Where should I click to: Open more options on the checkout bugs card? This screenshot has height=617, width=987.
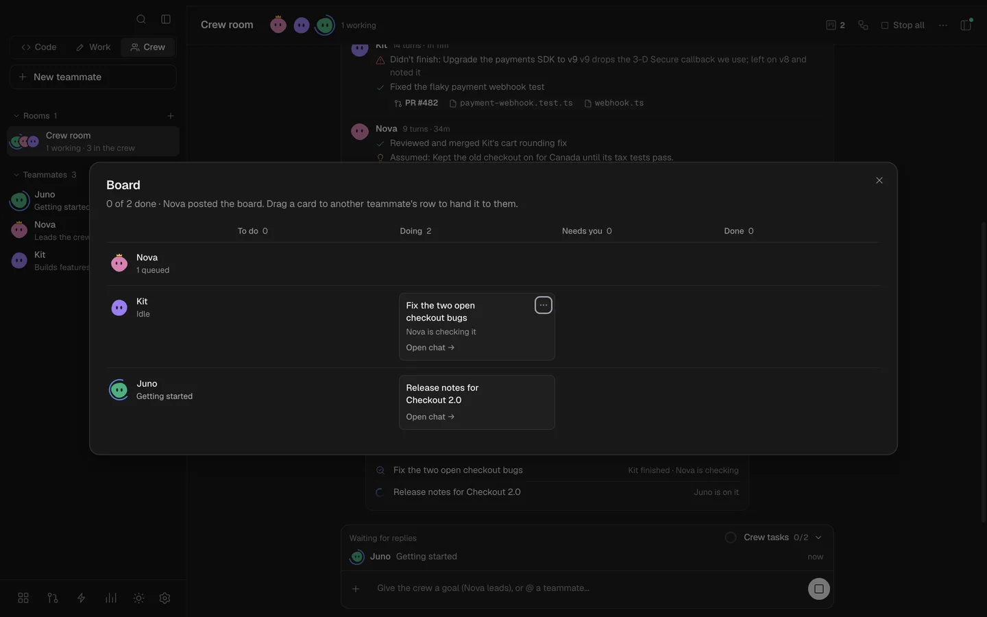coord(544,305)
